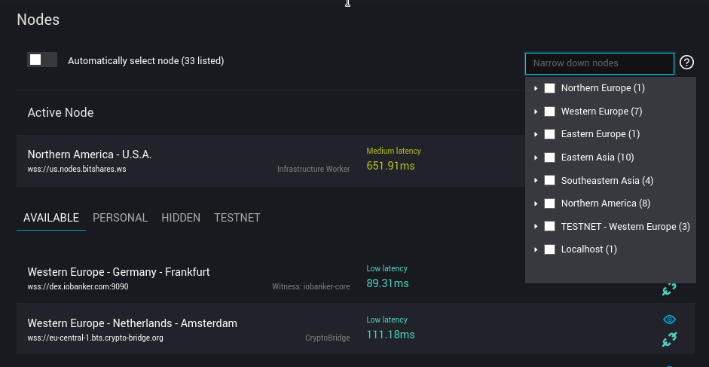Click the help question mark icon
The height and width of the screenshot is (367, 709).
click(686, 63)
